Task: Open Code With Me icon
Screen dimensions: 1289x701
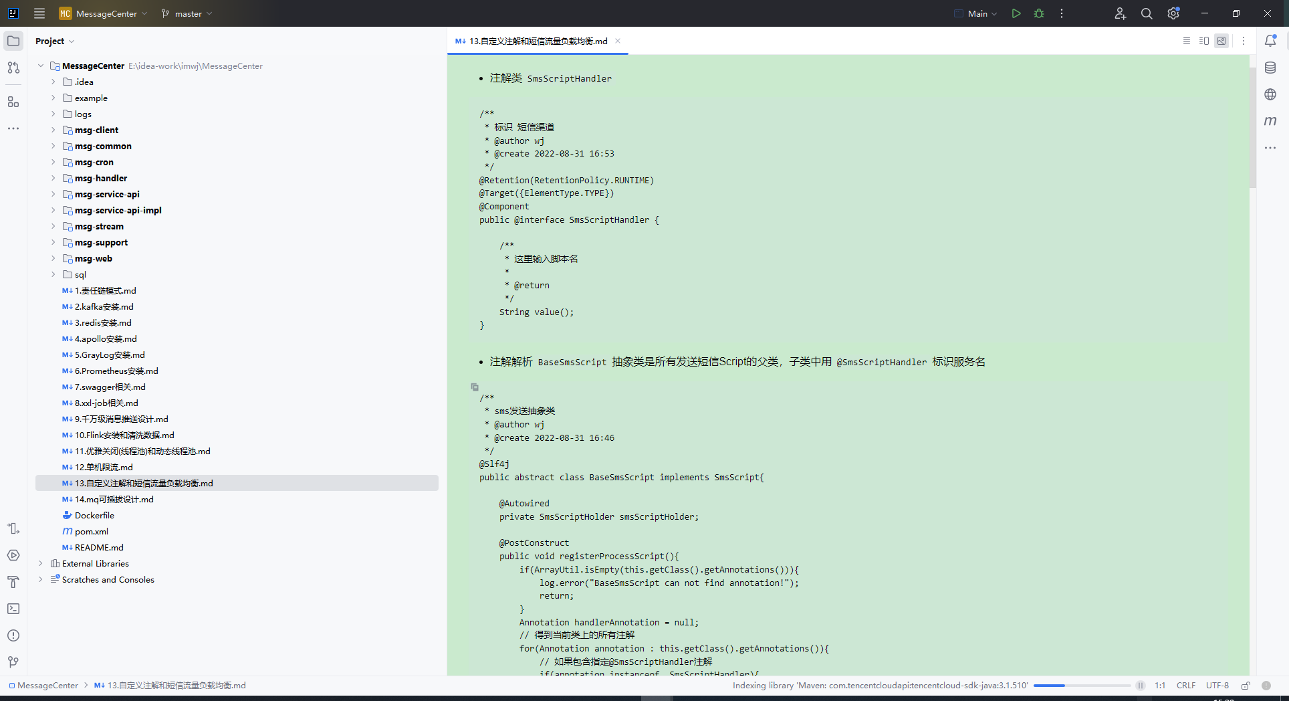Action: (1121, 13)
